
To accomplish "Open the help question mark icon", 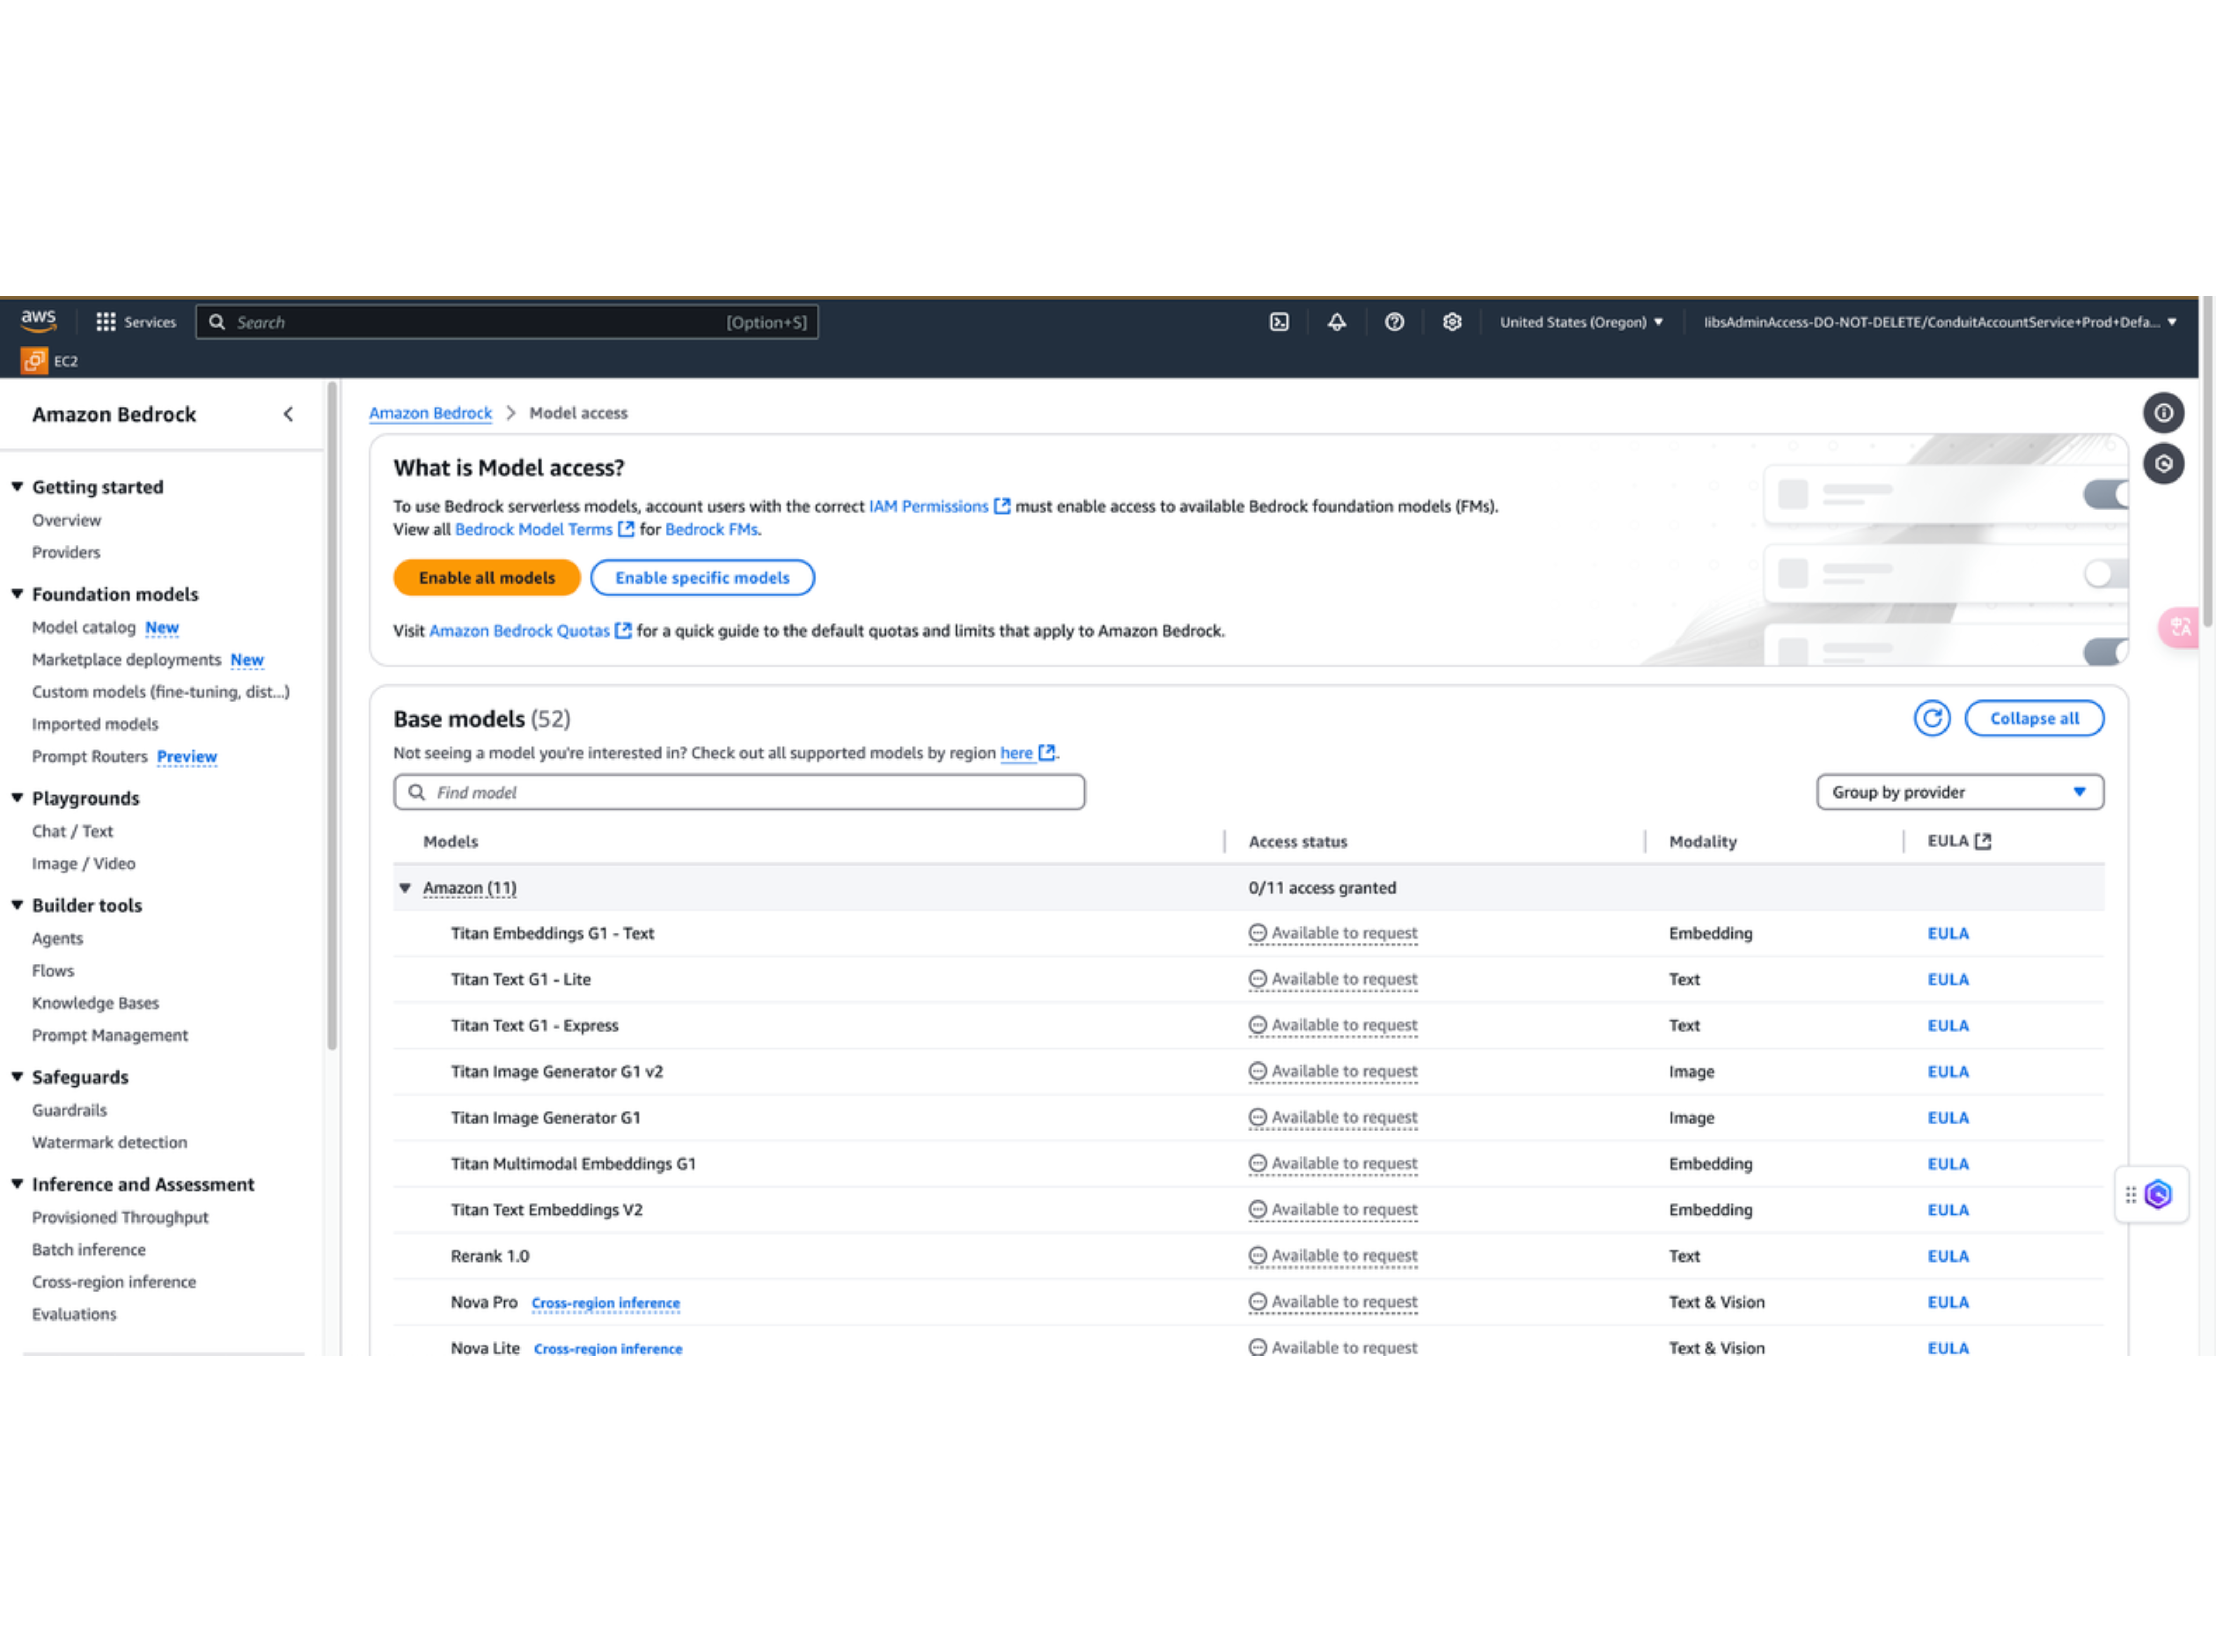I will click(1393, 322).
